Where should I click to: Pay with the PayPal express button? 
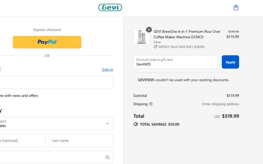47,42
